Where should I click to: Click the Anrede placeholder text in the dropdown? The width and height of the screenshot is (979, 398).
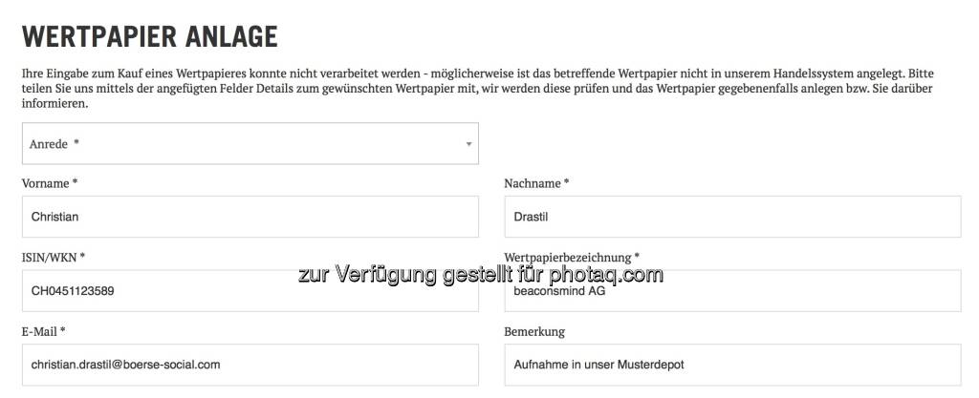[49, 144]
